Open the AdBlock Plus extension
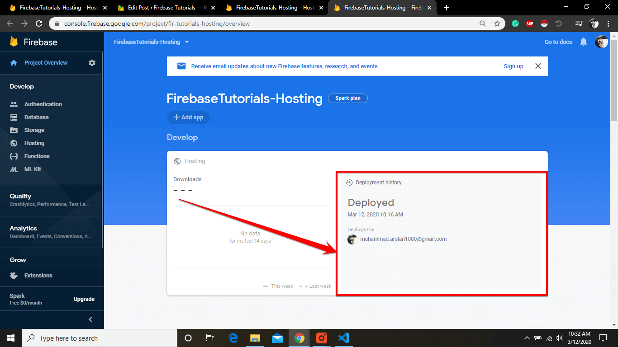 click(530, 23)
